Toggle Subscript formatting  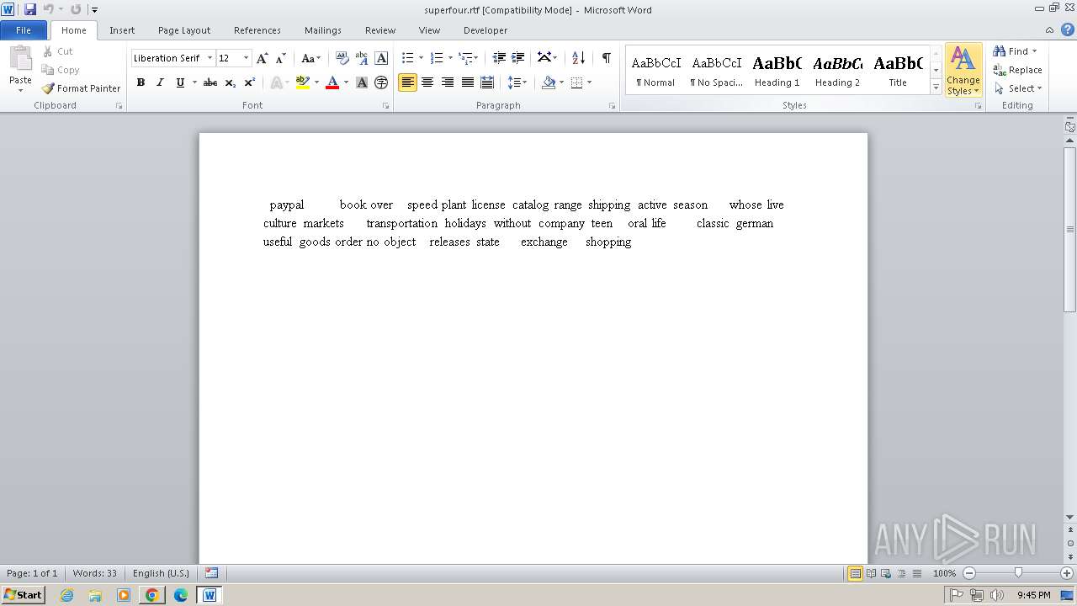pos(231,82)
